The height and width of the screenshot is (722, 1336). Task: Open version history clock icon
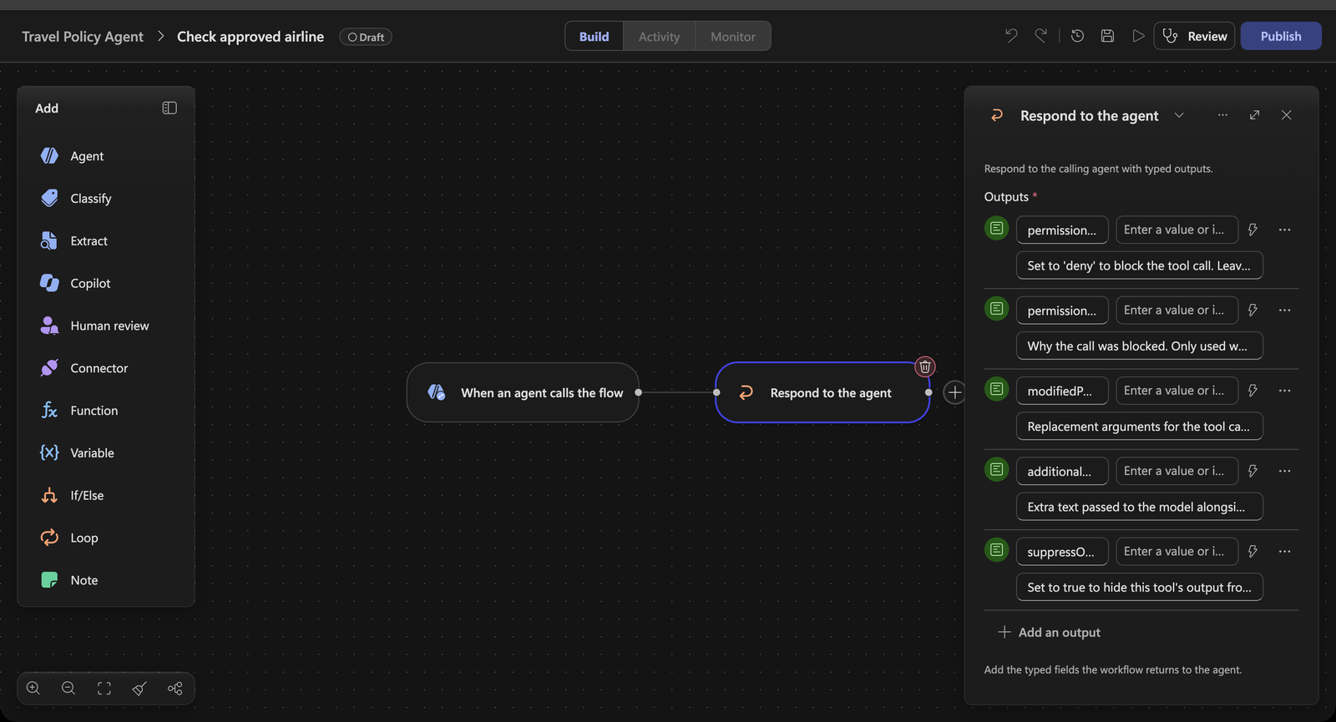[1077, 36]
